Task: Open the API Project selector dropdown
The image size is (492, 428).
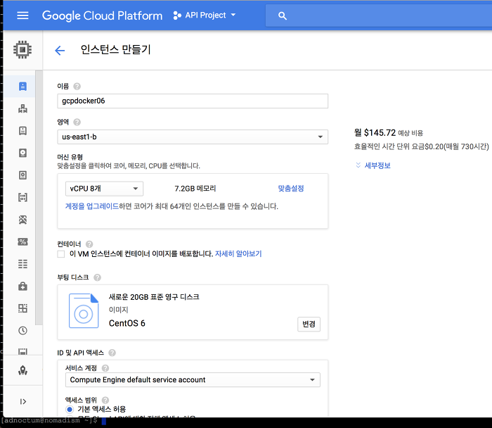Action: (x=205, y=15)
